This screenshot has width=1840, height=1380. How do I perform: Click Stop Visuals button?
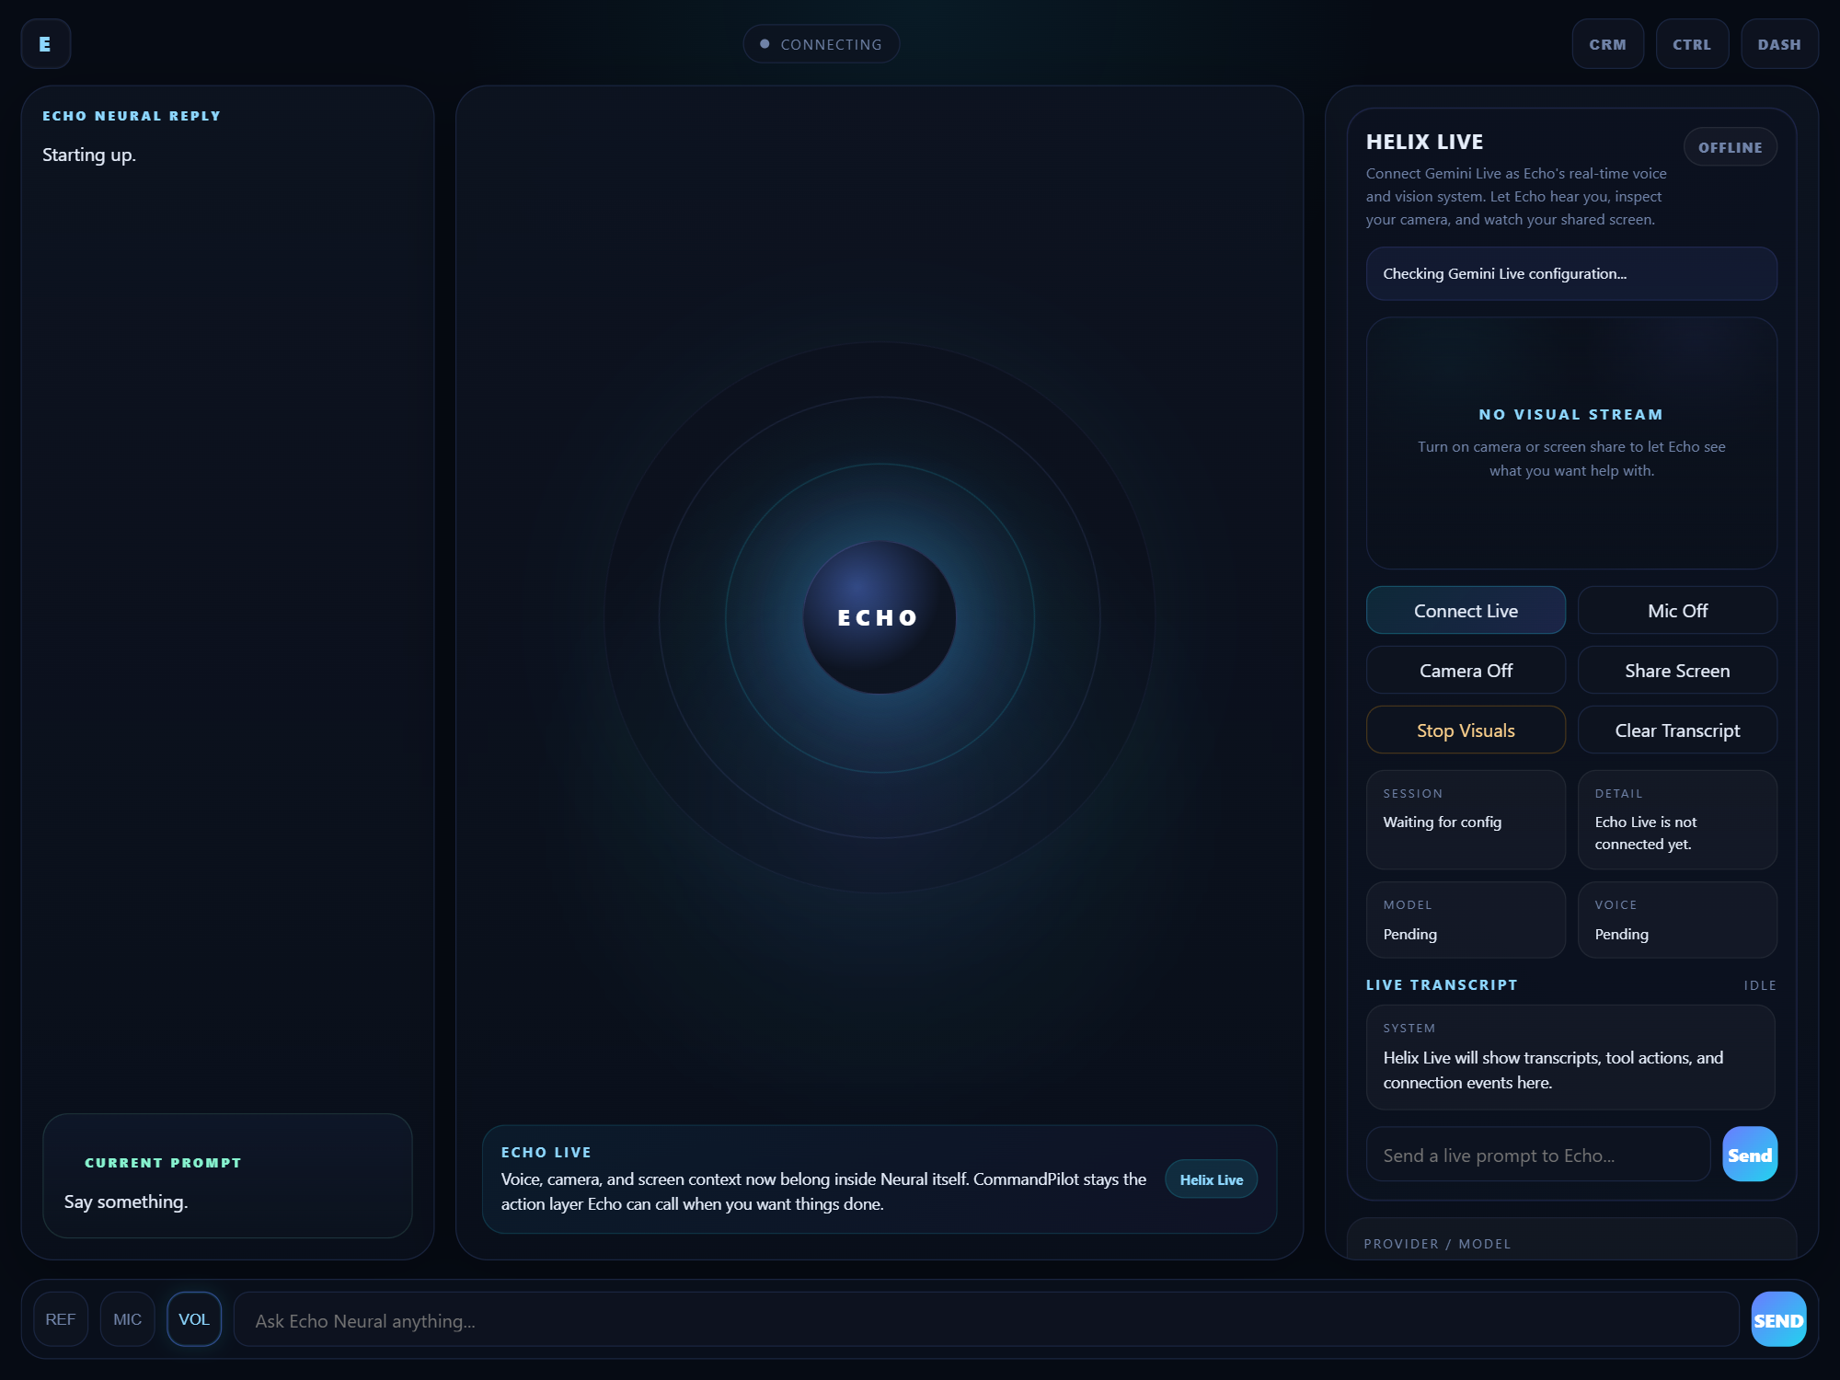[1466, 730]
